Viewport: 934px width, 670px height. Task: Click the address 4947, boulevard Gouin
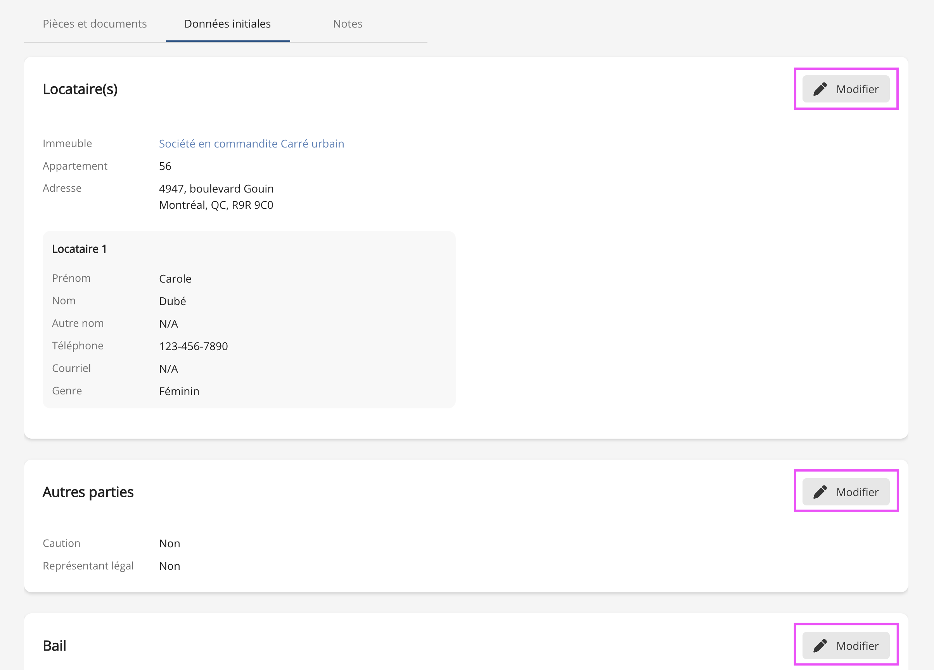tap(216, 189)
